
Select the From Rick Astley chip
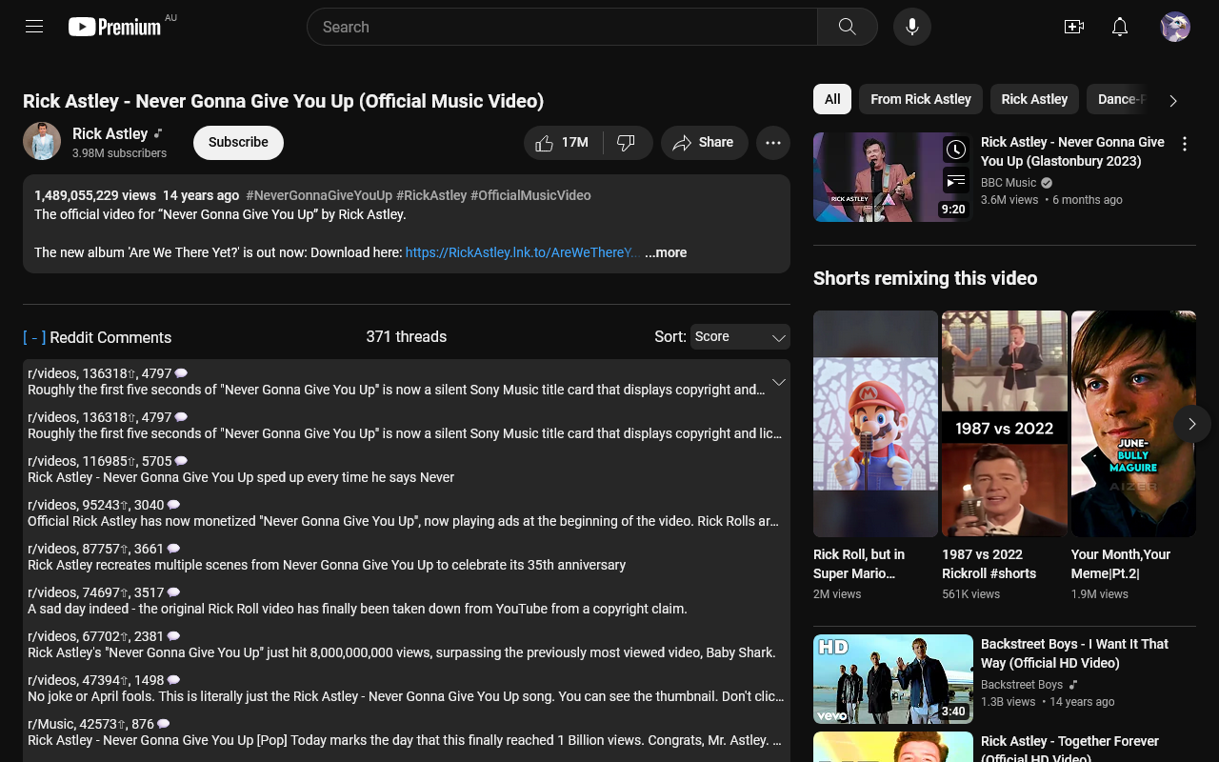(921, 99)
